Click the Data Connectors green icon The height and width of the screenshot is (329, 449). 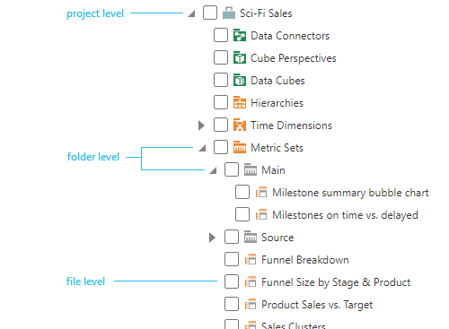tap(240, 35)
